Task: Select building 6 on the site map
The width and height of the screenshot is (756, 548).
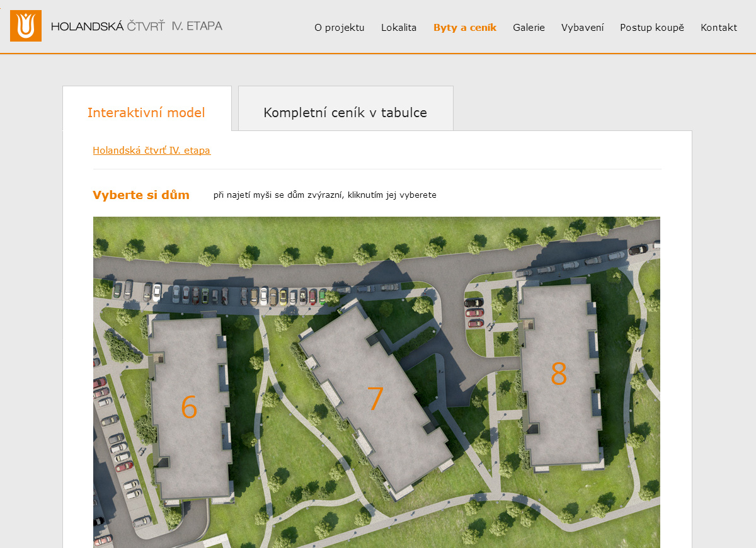Action: coord(189,407)
